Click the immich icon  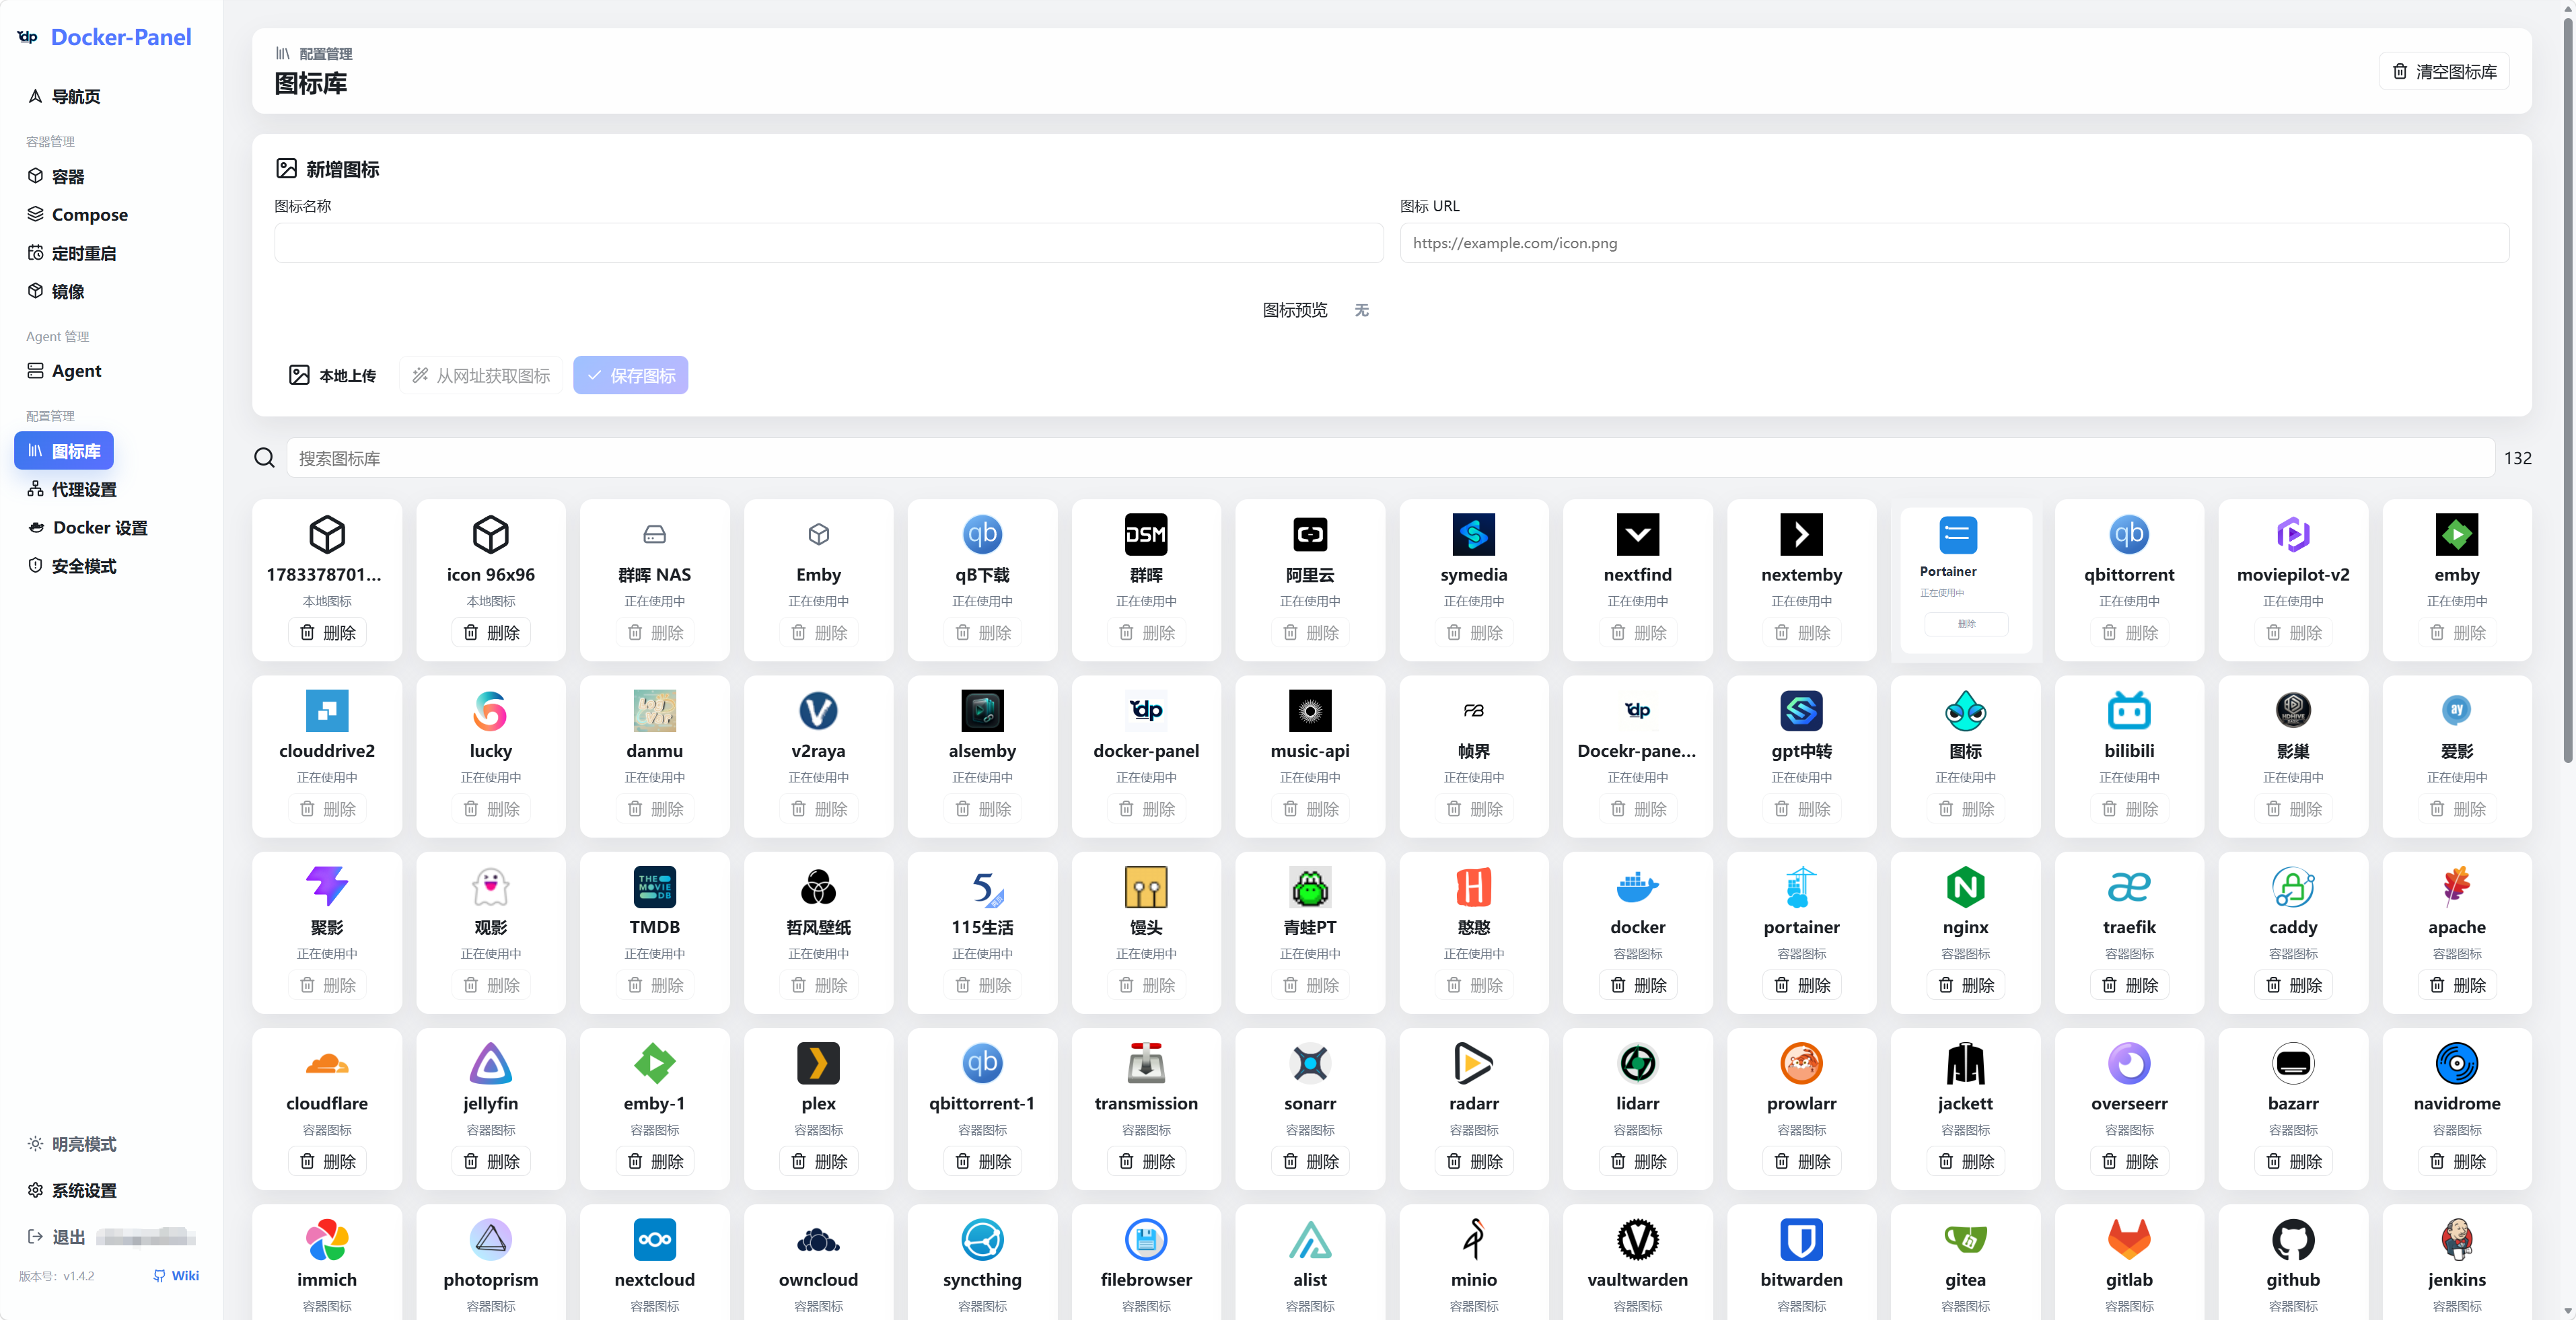[x=327, y=1239]
